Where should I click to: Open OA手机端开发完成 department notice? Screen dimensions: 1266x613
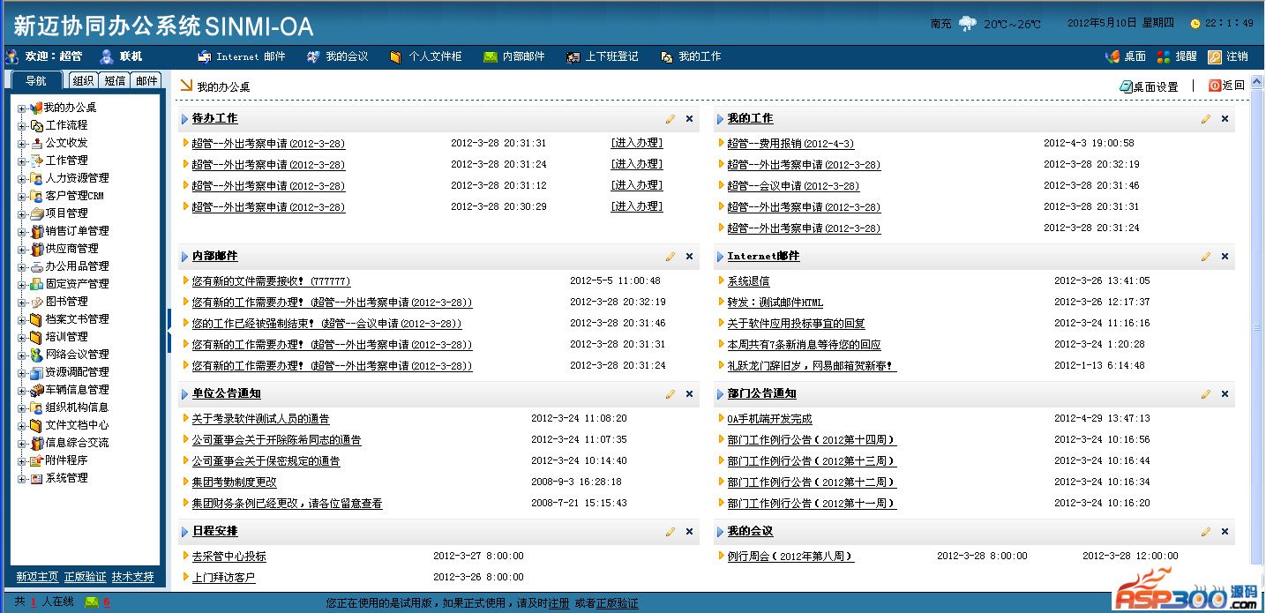click(769, 419)
